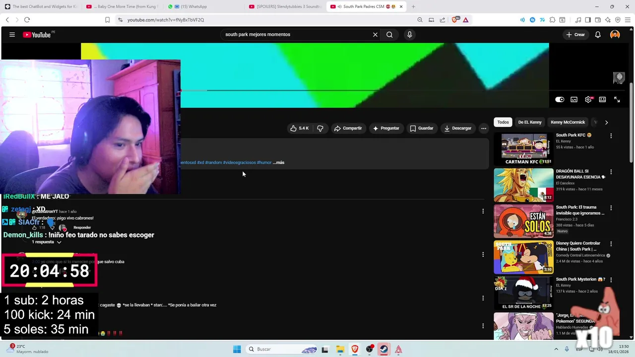635x357 pixels.
Task: Open Shazam extension icon in toolbar
Action: pos(532,20)
